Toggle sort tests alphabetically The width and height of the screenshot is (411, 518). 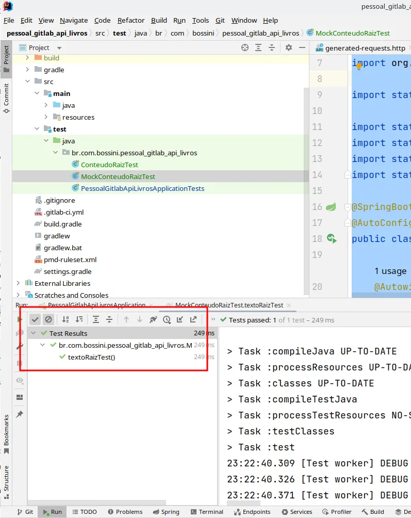click(x=65, y=319)
